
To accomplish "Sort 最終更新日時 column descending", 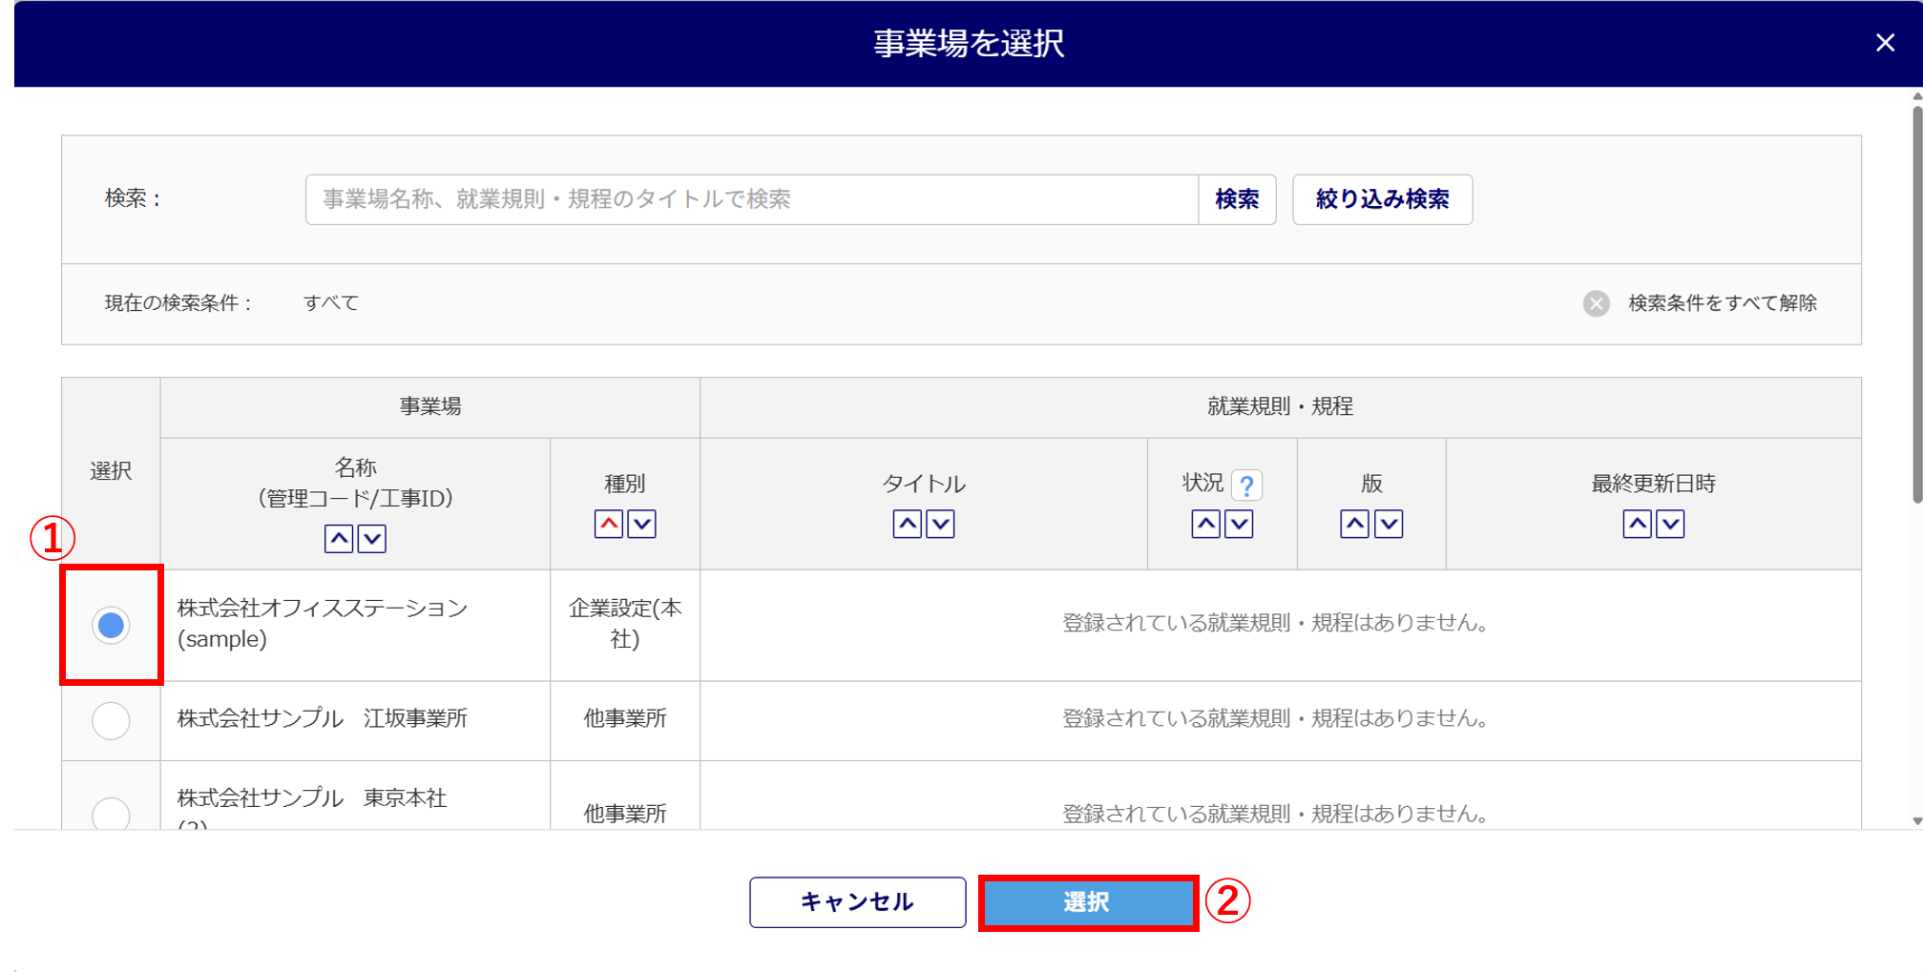I will [1670, 524].
